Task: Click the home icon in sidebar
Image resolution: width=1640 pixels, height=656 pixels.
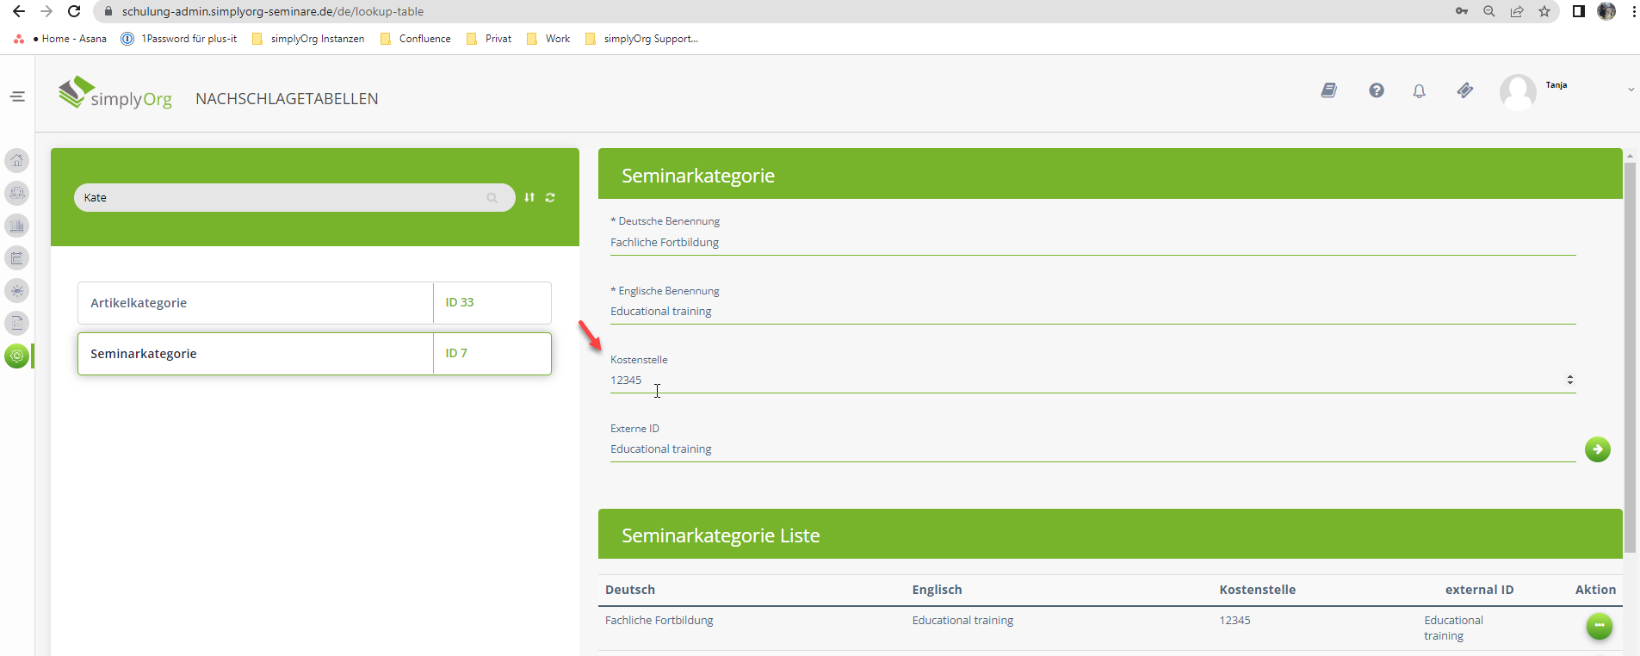Action: (17, 160)
